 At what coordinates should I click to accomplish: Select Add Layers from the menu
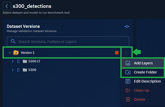[x=143, y=63]
